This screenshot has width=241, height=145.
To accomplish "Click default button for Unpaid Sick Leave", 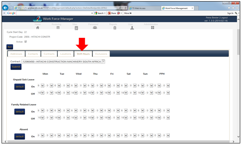I will pyautogui.click(x=20, y=87).
